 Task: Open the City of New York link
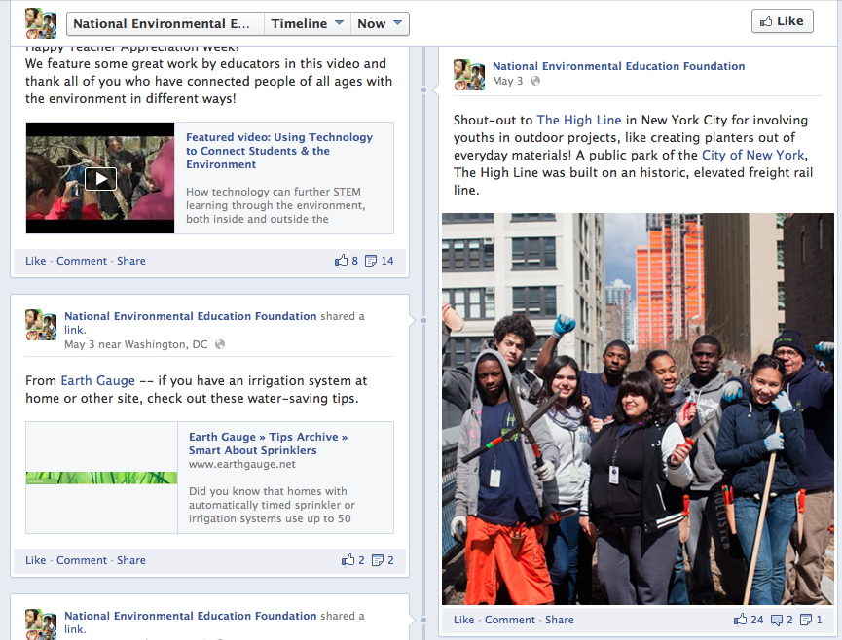pos(753,155)
